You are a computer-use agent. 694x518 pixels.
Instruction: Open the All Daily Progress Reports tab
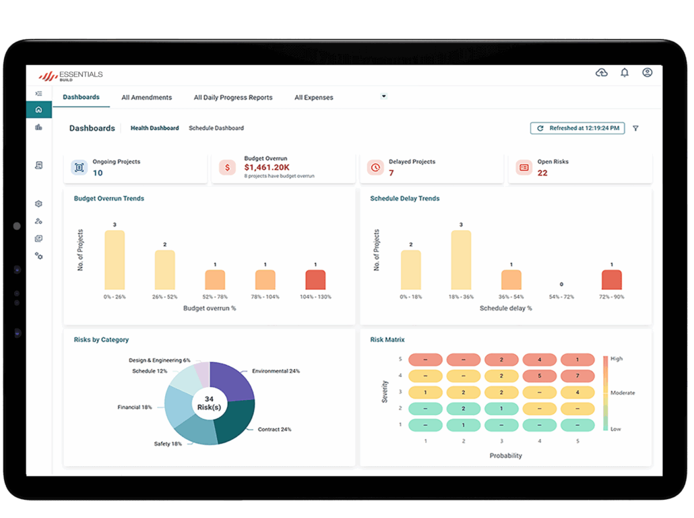click(x=233, y=98)
